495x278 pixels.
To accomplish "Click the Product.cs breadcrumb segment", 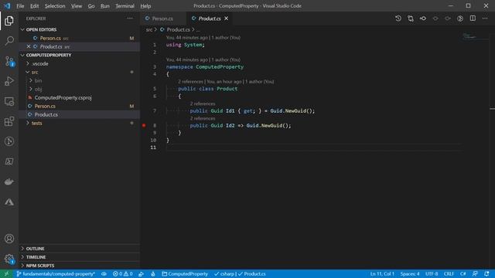I will click(179, 29).
